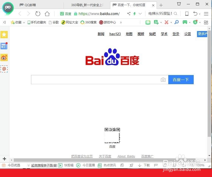The height and width of the screenshot is (177, 212).
Task: Open the 地图 link
Action: tap(129, 34)
